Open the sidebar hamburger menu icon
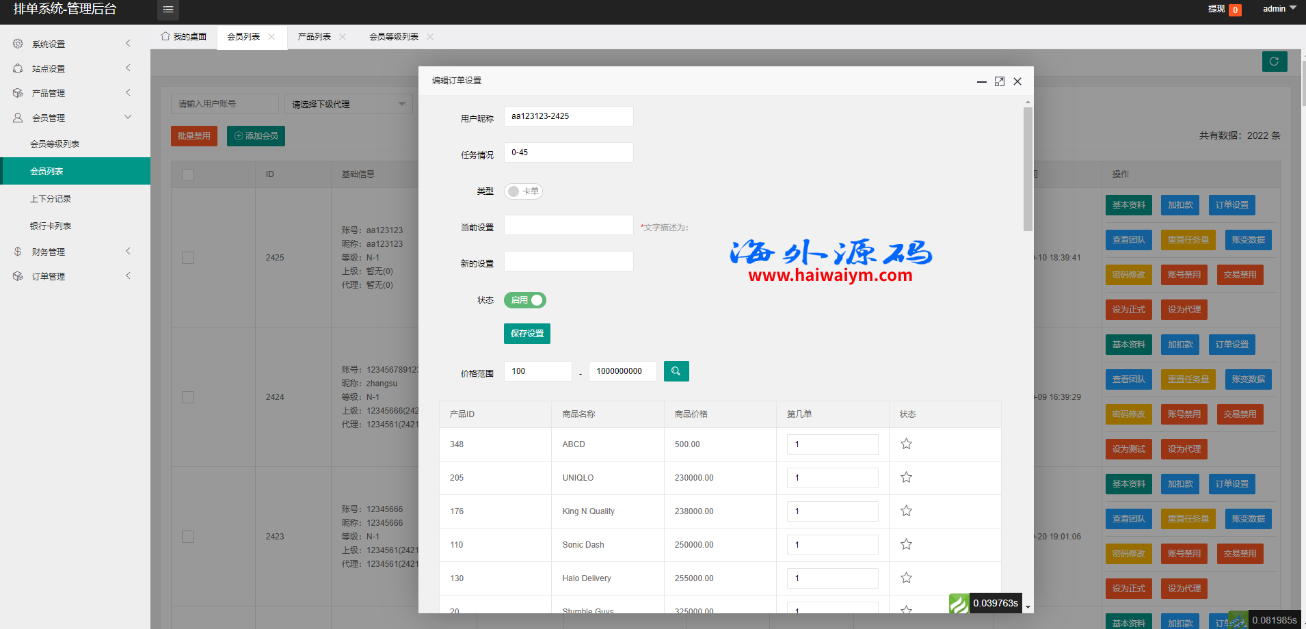1306x629 pixels. 168,10
